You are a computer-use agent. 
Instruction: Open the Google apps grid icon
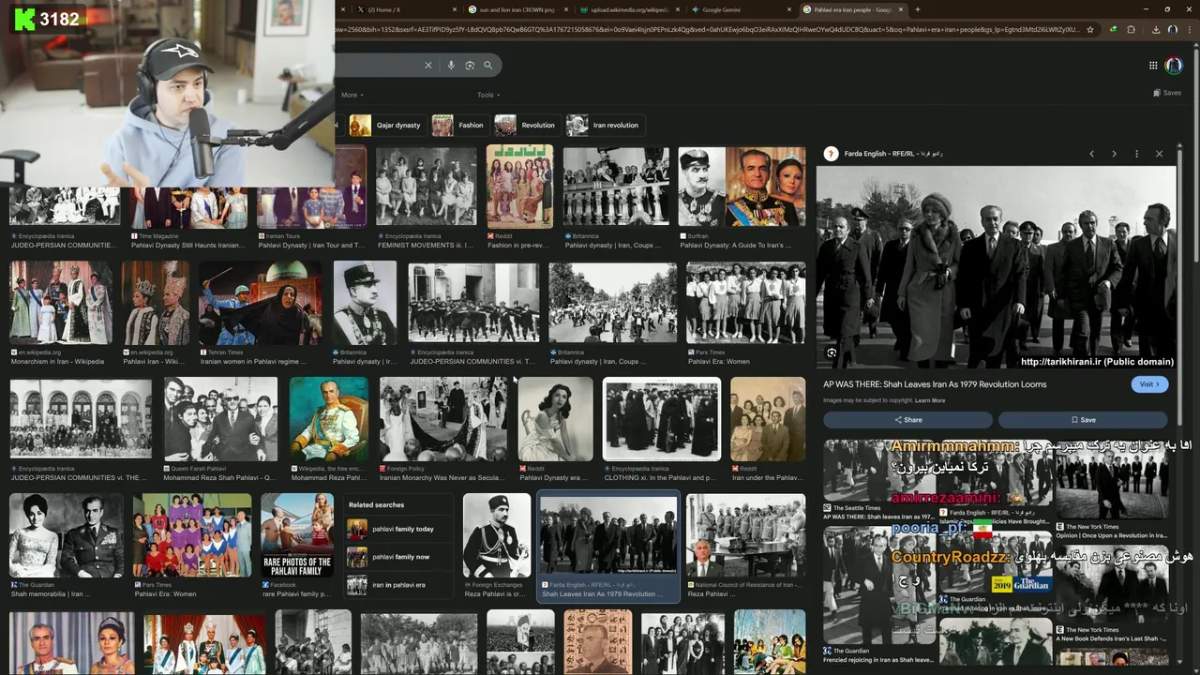pos(1153,66)
